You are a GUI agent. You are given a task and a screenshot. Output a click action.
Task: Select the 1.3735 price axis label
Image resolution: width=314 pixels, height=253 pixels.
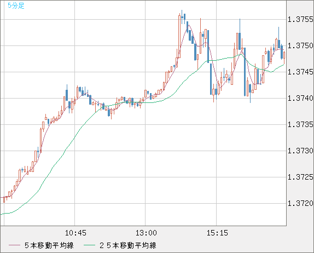[300, 125]
